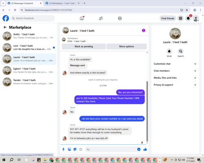Open browser tab search dropdown arrow
Viewport: 204px width, 163px height.
tap(3, 3)
